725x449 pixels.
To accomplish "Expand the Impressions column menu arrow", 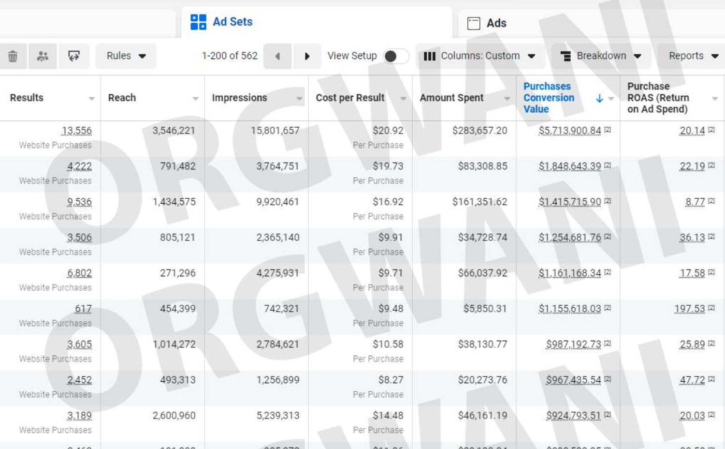I will pyautogui.click(x=299, y=98).
